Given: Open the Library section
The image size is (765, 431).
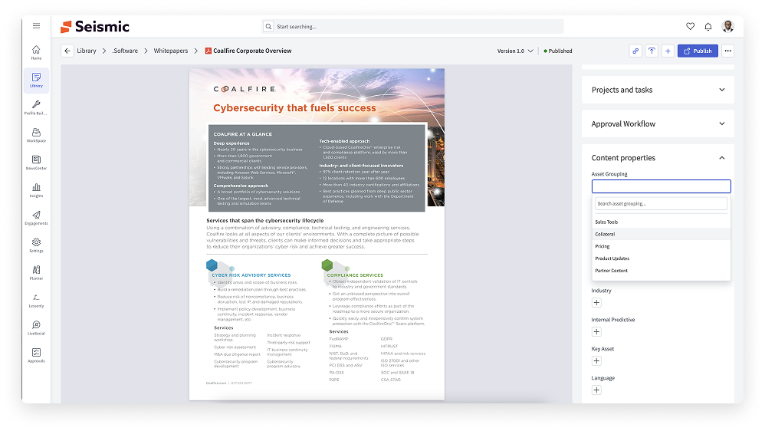Looking at the screenshot, I should pos(36,80).
